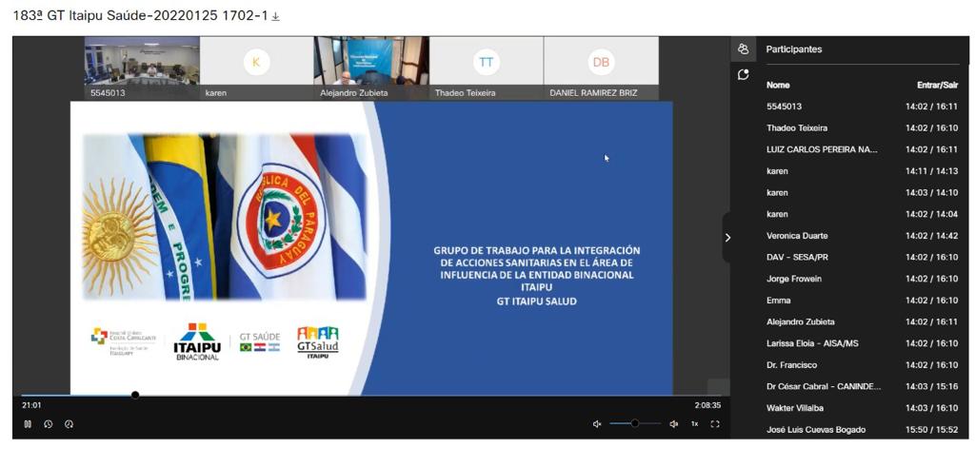Select Dr César Cabral - CANINDE... row
The image size is (975, 467).
click(x=862, y=386)
